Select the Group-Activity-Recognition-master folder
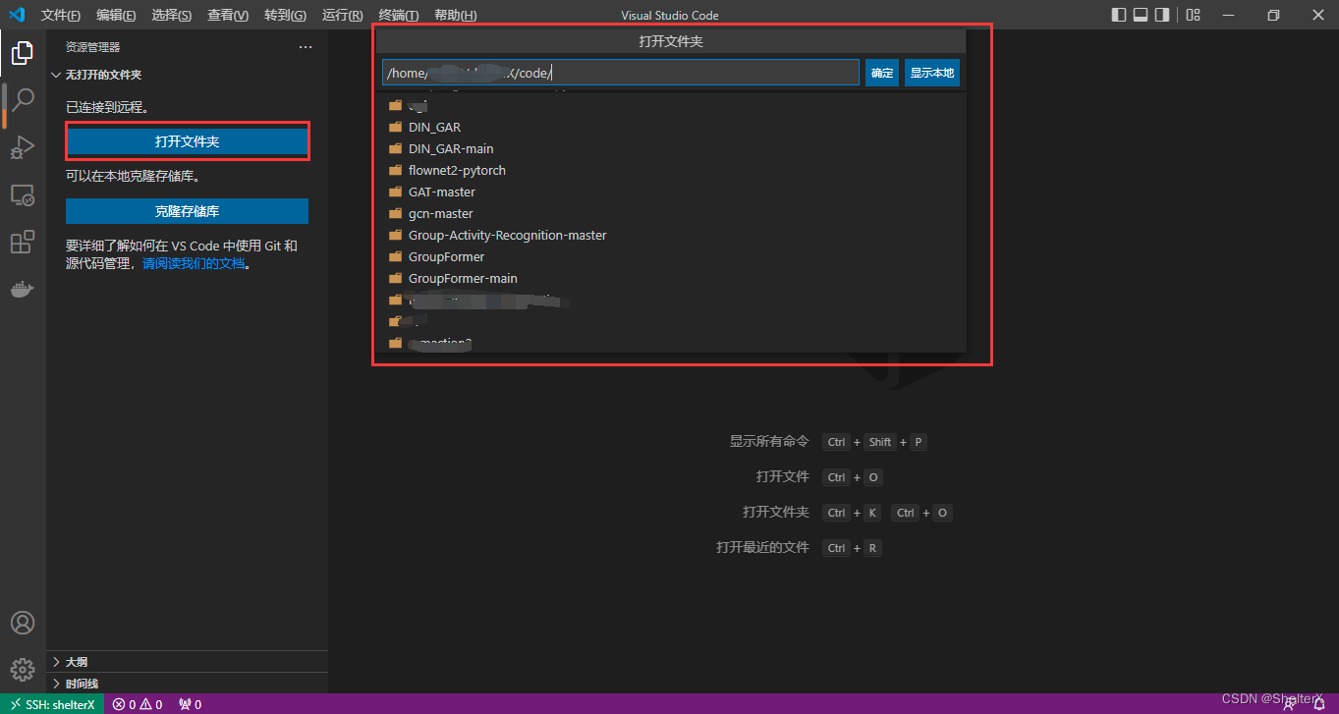This screenshot has width=1339, height=714. pos(670,235)
